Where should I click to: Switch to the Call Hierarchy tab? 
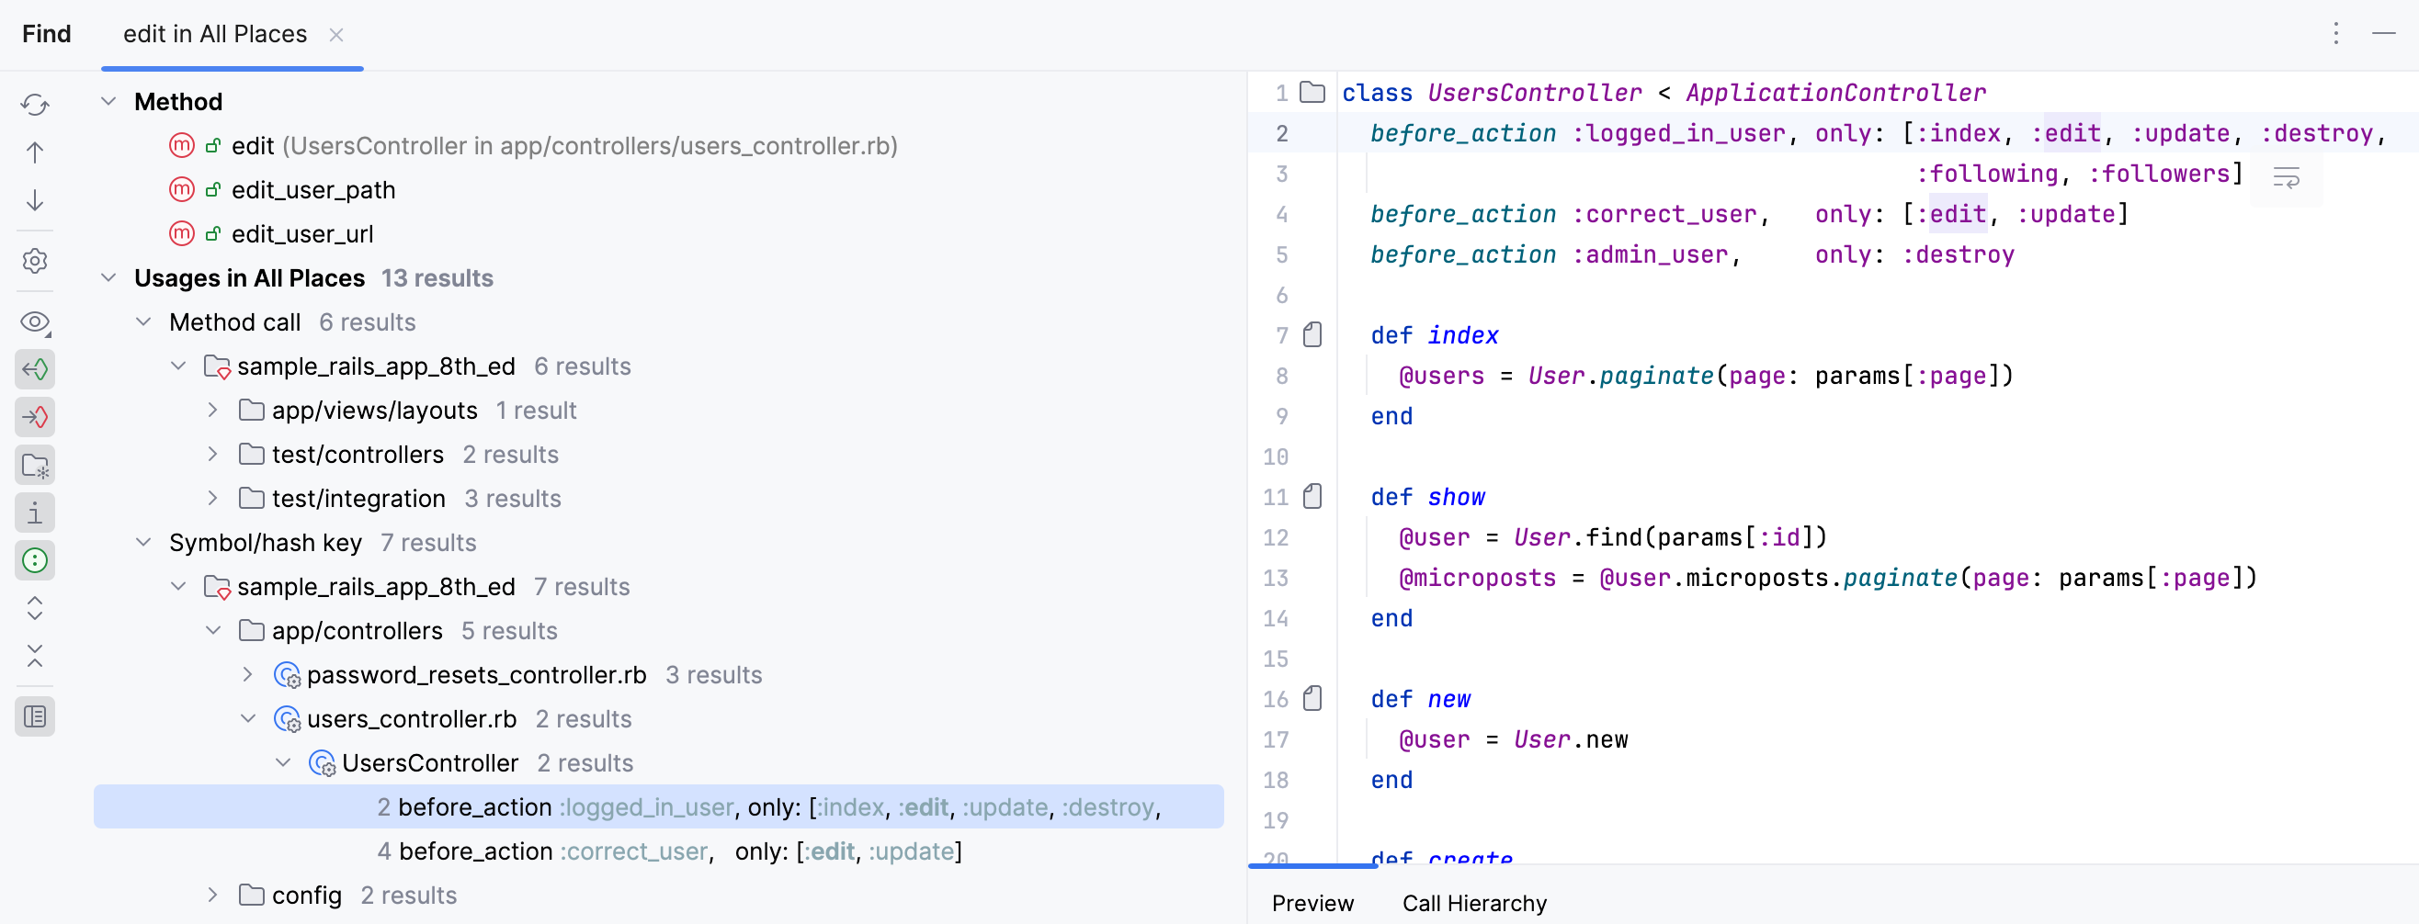1474,904
